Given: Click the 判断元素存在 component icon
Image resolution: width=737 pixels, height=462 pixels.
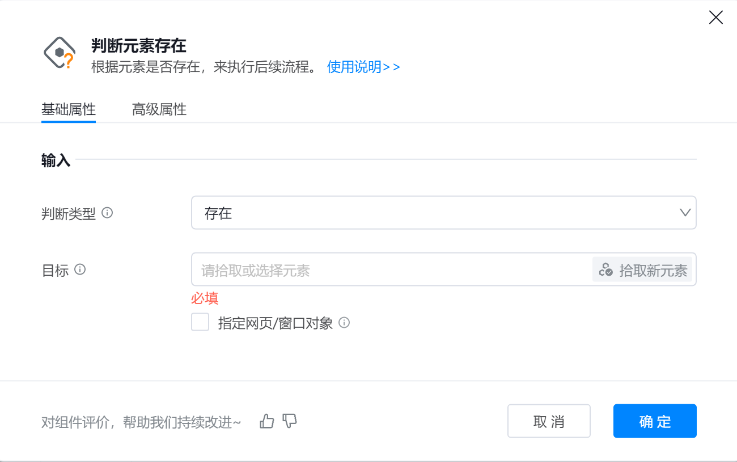Looking at the screenshot, I should (x=60, y=53).
